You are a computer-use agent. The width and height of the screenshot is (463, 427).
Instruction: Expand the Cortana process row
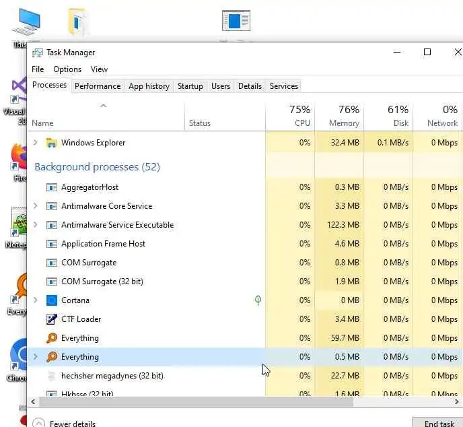click(x=36, y=300)
